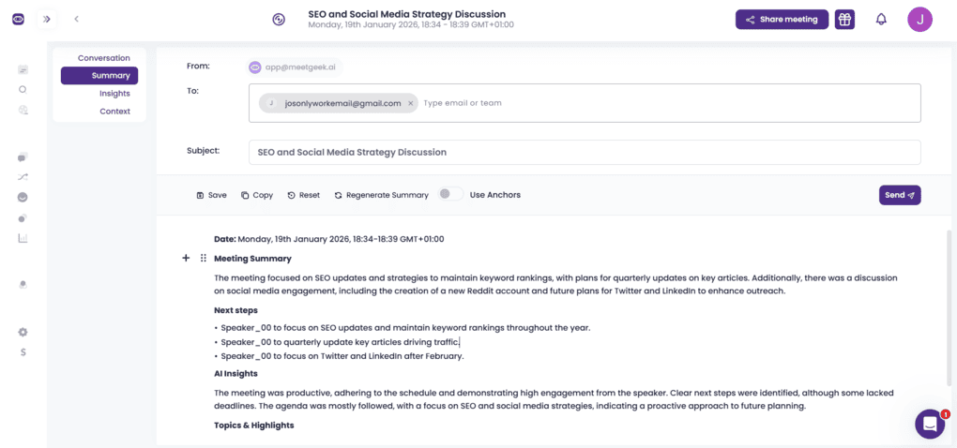Remove josonlyworkemail@gmail.com recipient chip
The width and height of the screenshot is (957, 448).
410,103
